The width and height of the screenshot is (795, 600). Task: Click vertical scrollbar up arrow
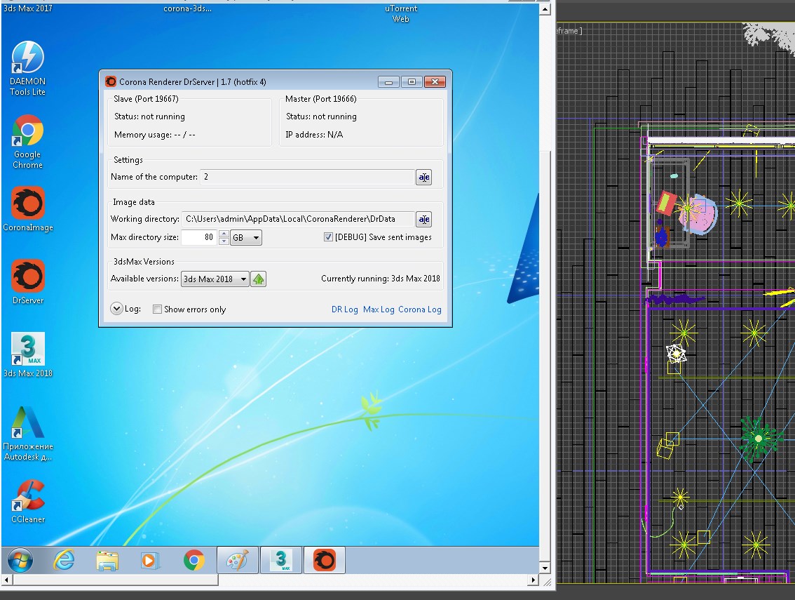545,9
